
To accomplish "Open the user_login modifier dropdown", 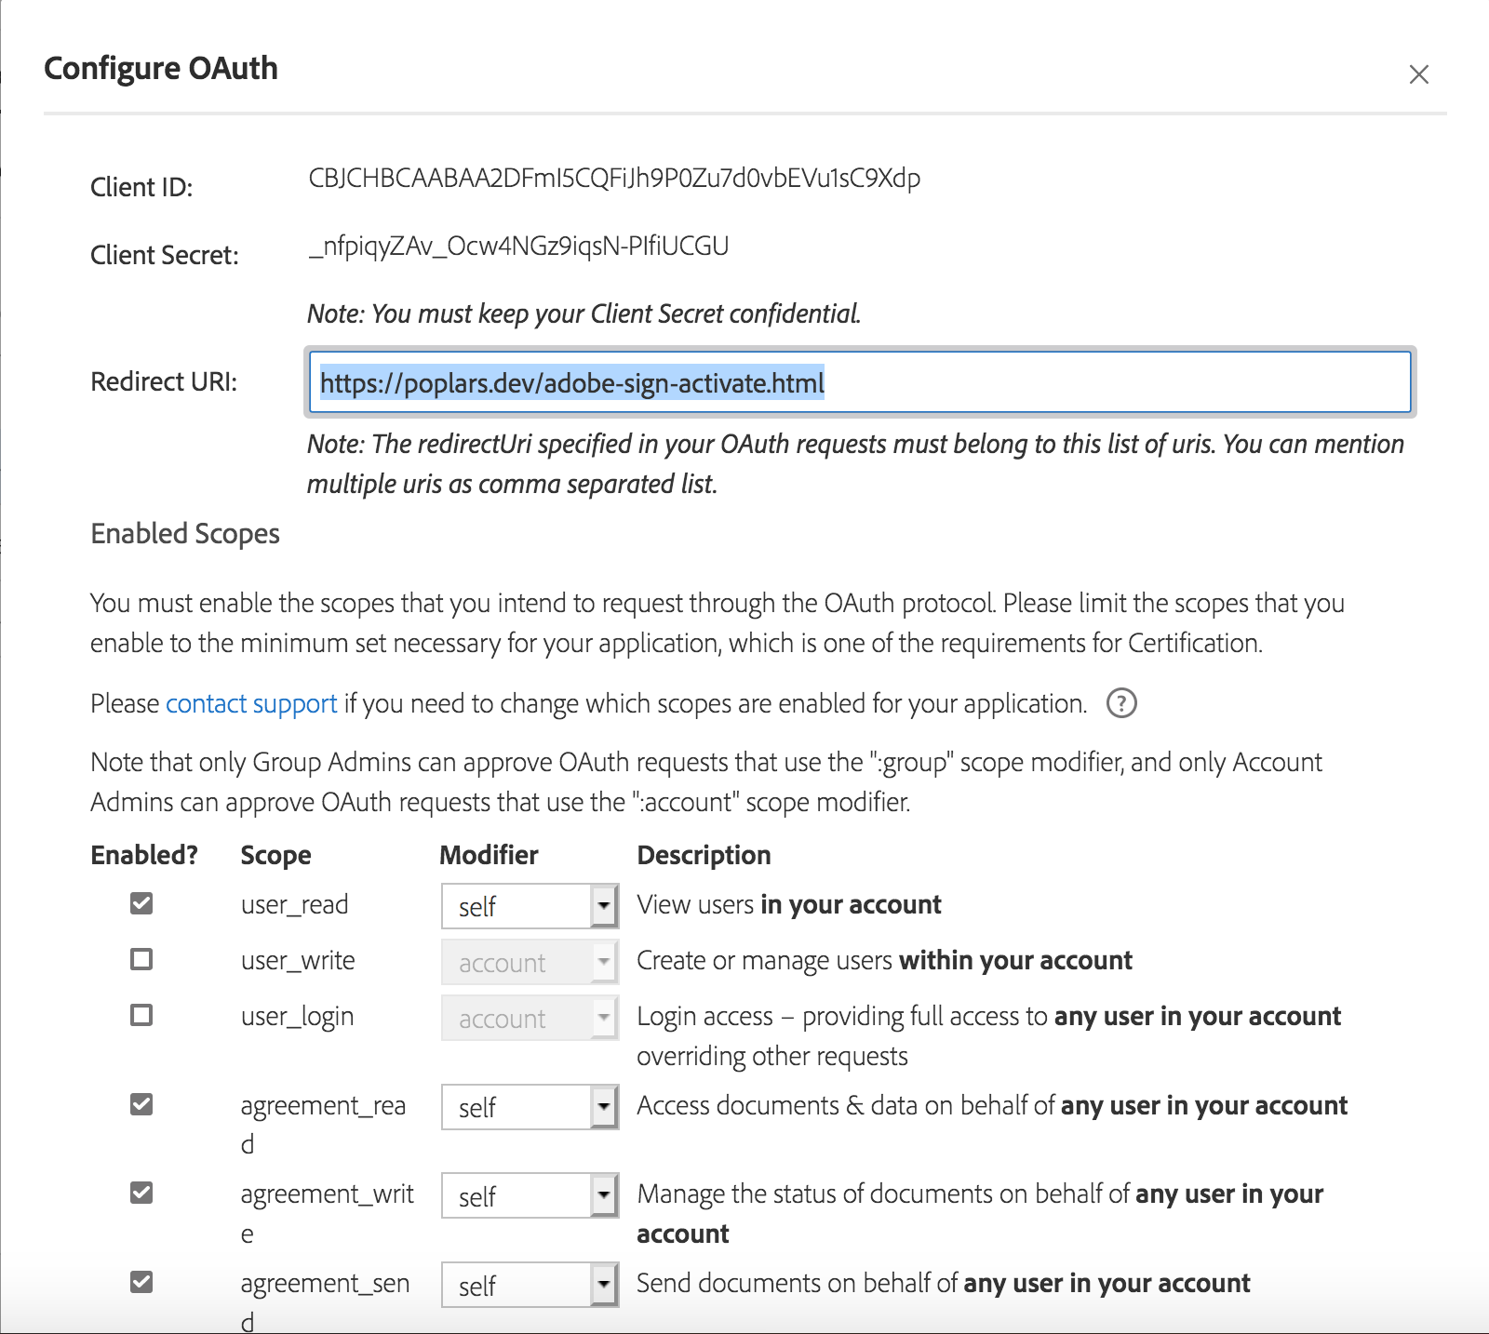I will pos(530,1018).
